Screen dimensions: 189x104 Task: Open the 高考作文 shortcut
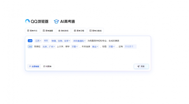(x=32, y=31)
